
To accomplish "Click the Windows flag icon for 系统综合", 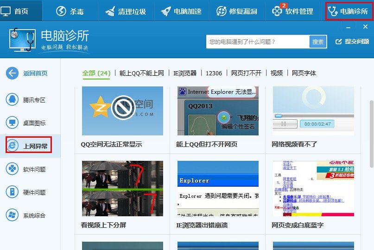I will click(12, 215).
